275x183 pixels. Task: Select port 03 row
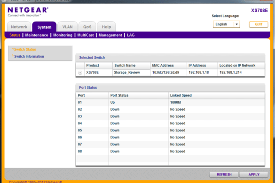tap(170, 116)
